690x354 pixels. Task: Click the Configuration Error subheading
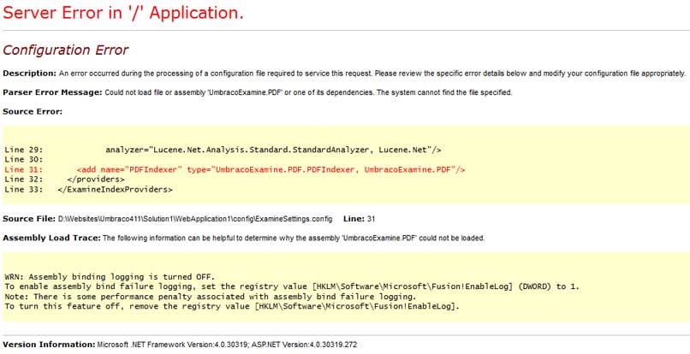click(x=65, y=50)
